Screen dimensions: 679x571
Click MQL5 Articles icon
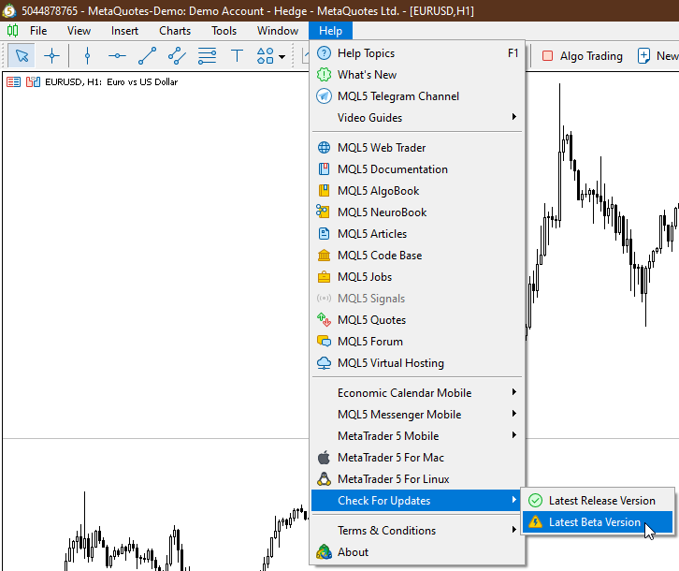[324, 234]
